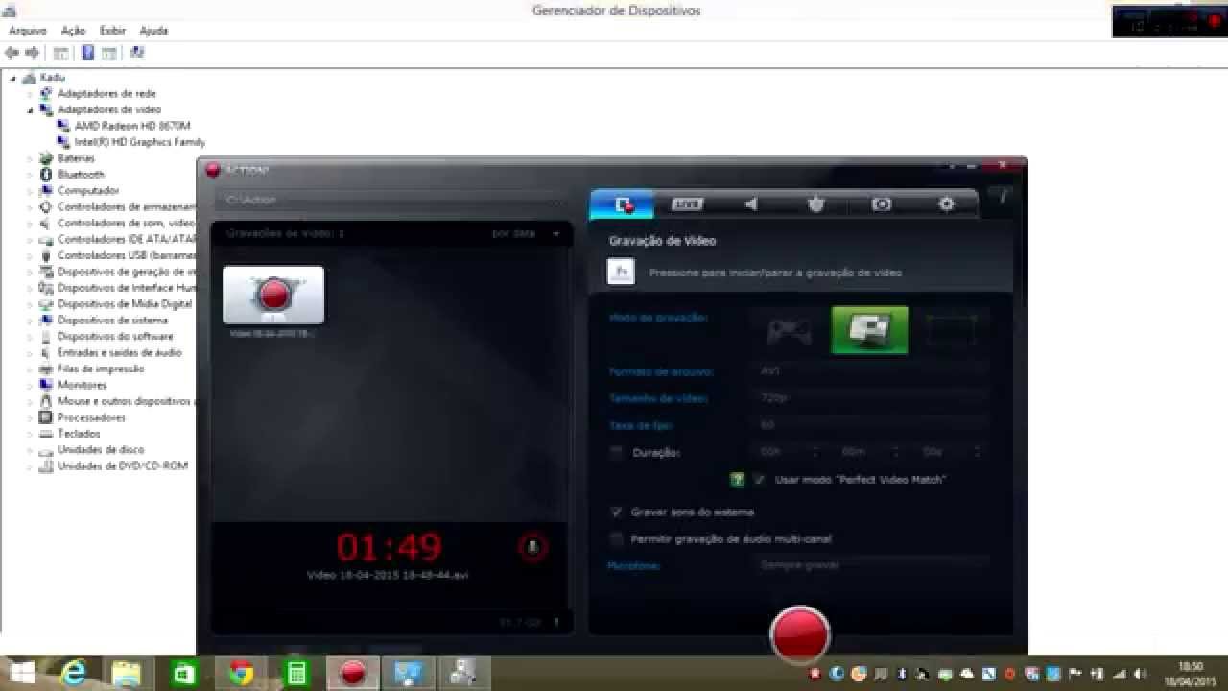
Task: Collapse the Kadu root node
Action: [x=13, y=78]
